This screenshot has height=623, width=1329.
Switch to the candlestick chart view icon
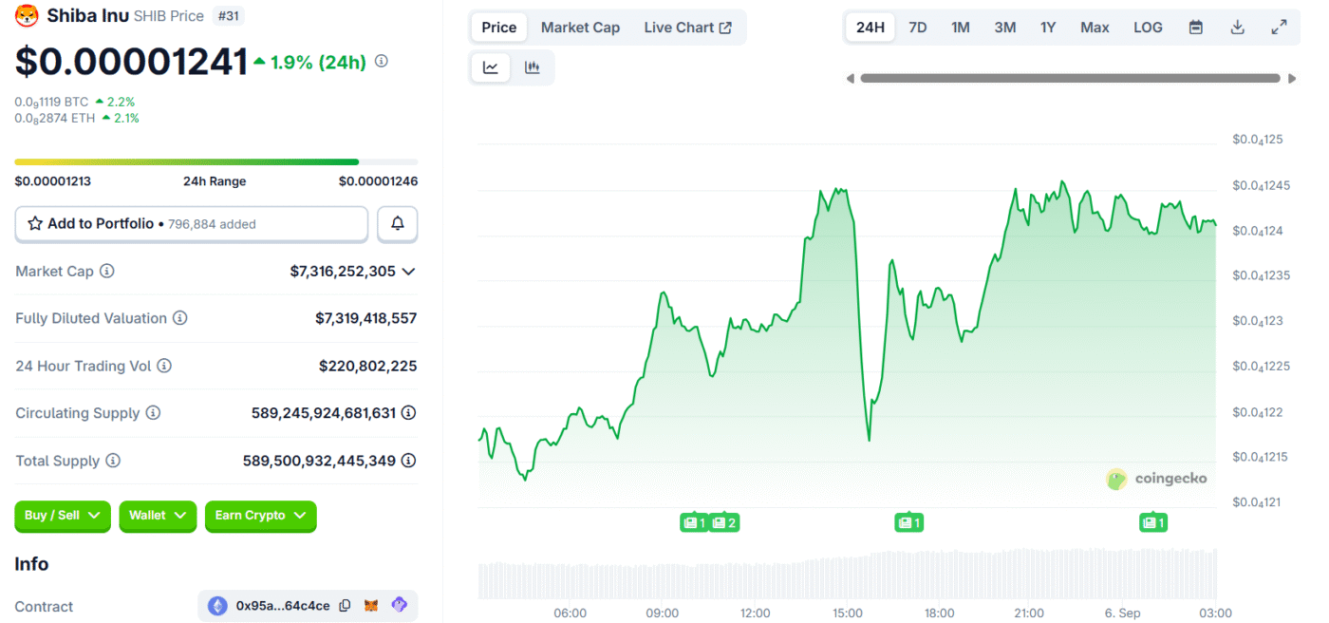(533, 67)
